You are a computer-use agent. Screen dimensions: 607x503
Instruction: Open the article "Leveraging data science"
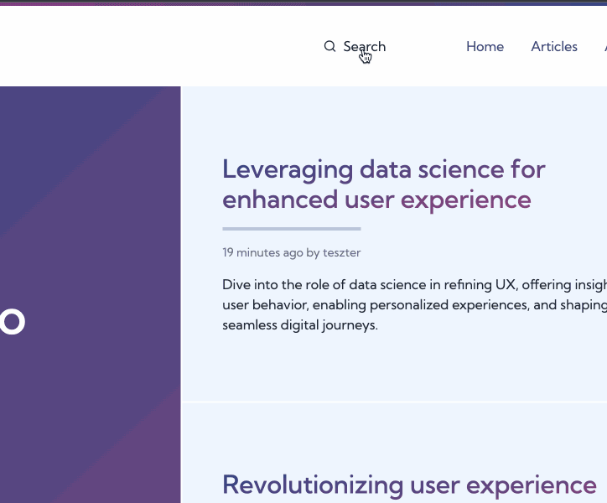384,184
